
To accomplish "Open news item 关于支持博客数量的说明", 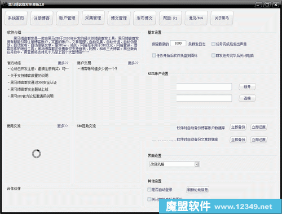I will (29, 76).
